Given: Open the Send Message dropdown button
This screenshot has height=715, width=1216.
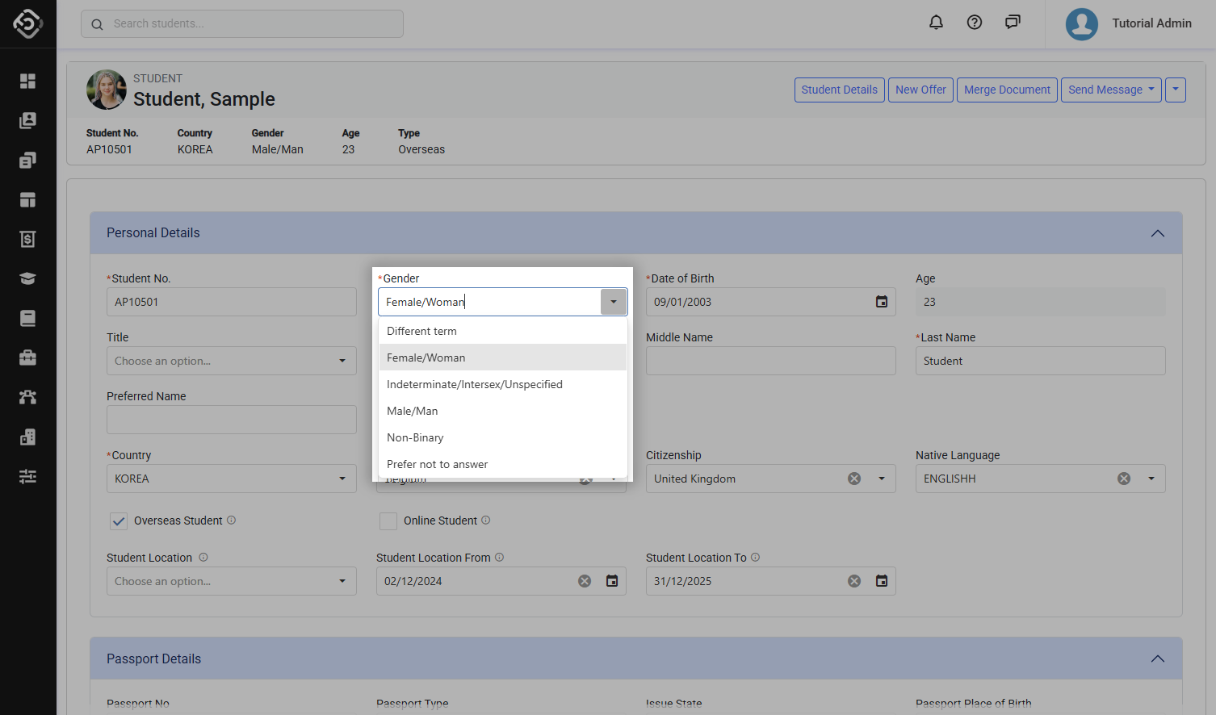Looking at the screenshot, I should tap(1111, 90).
